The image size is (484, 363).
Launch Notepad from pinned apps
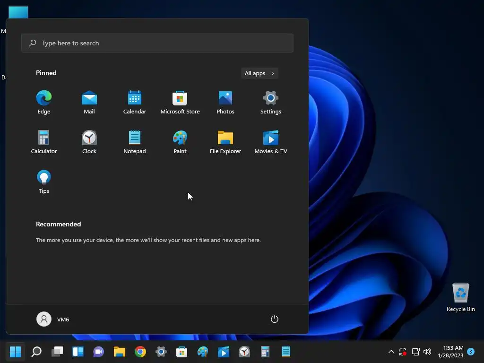pos(135,142)
